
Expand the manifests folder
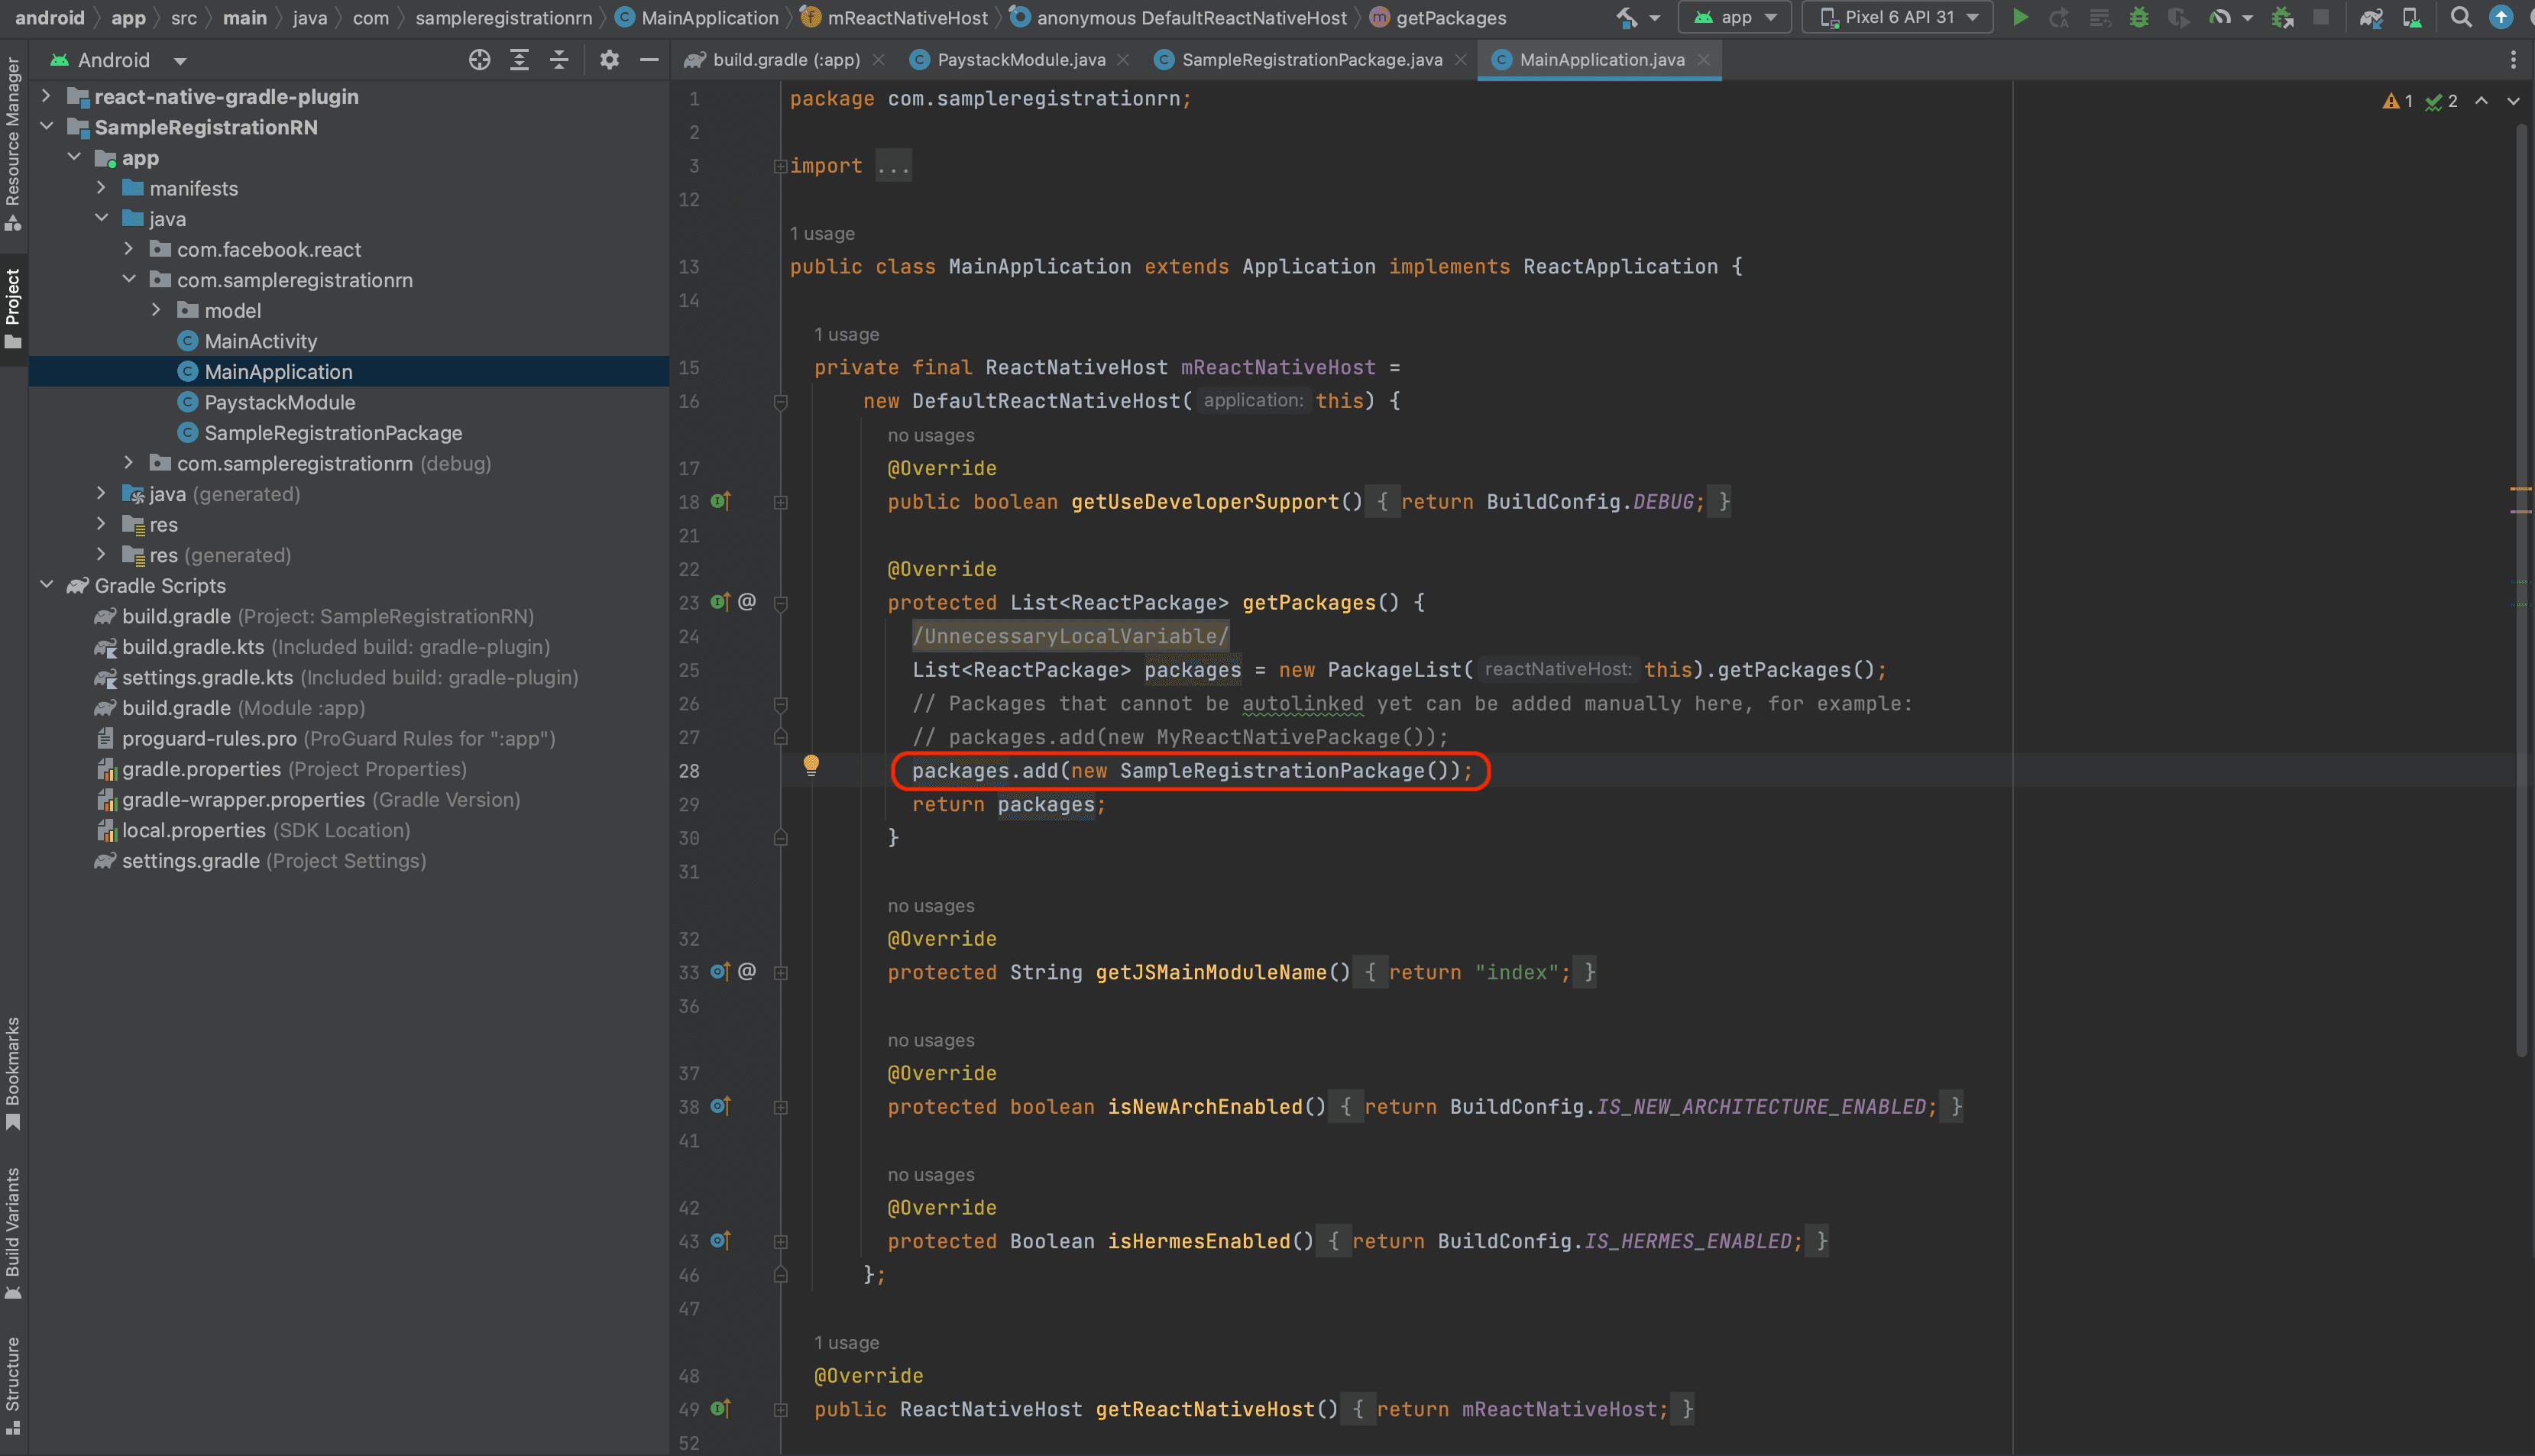[x=101, y=188]
